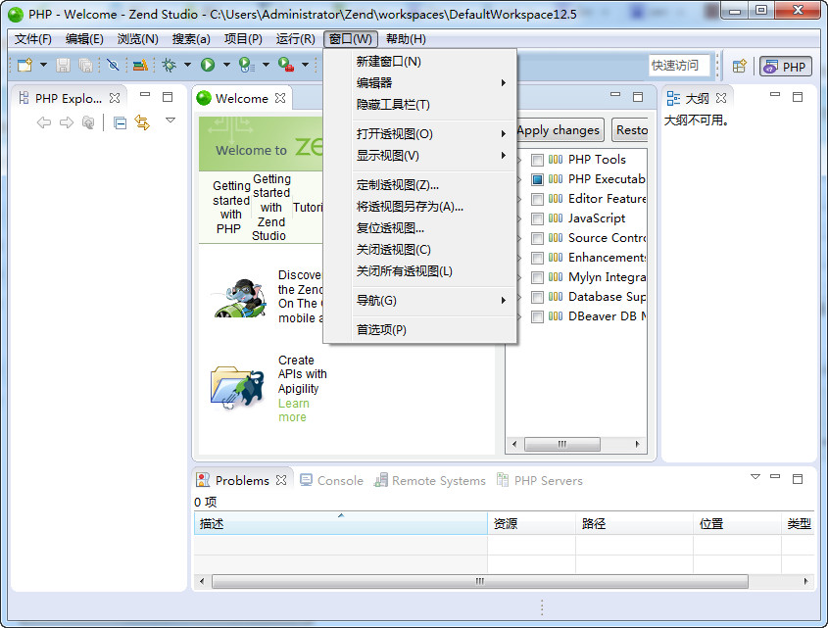This screenshot has width=828, height=628.
Task: Select 新建窗口(N) menu item
Action: (419, 62)
